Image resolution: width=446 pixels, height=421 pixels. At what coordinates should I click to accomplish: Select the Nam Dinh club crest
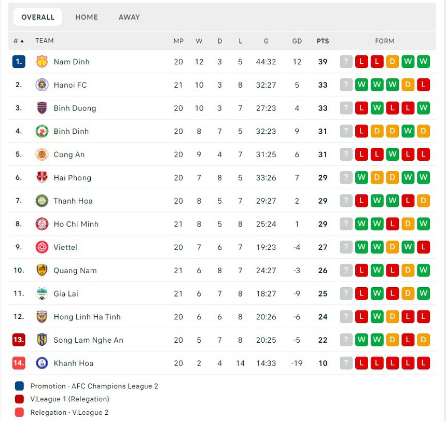[x=43, y=61]
